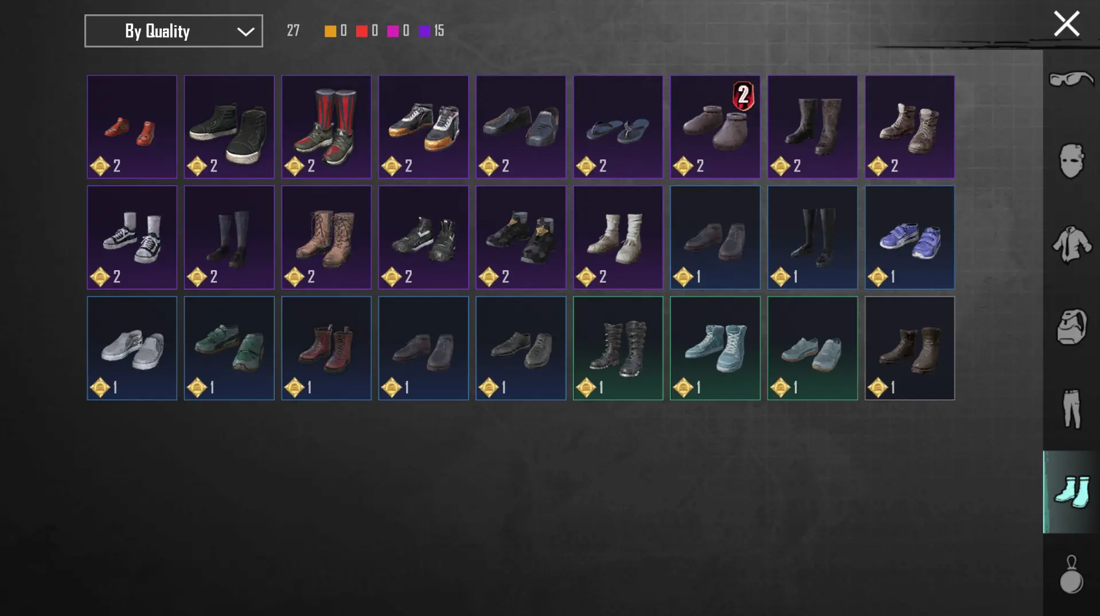Open the pants category
Image resolution: width=1100 pixels, height=616 pixels.
[1071, 408]
